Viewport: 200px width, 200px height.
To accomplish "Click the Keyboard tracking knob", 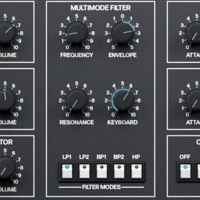I will coord(122,101).
